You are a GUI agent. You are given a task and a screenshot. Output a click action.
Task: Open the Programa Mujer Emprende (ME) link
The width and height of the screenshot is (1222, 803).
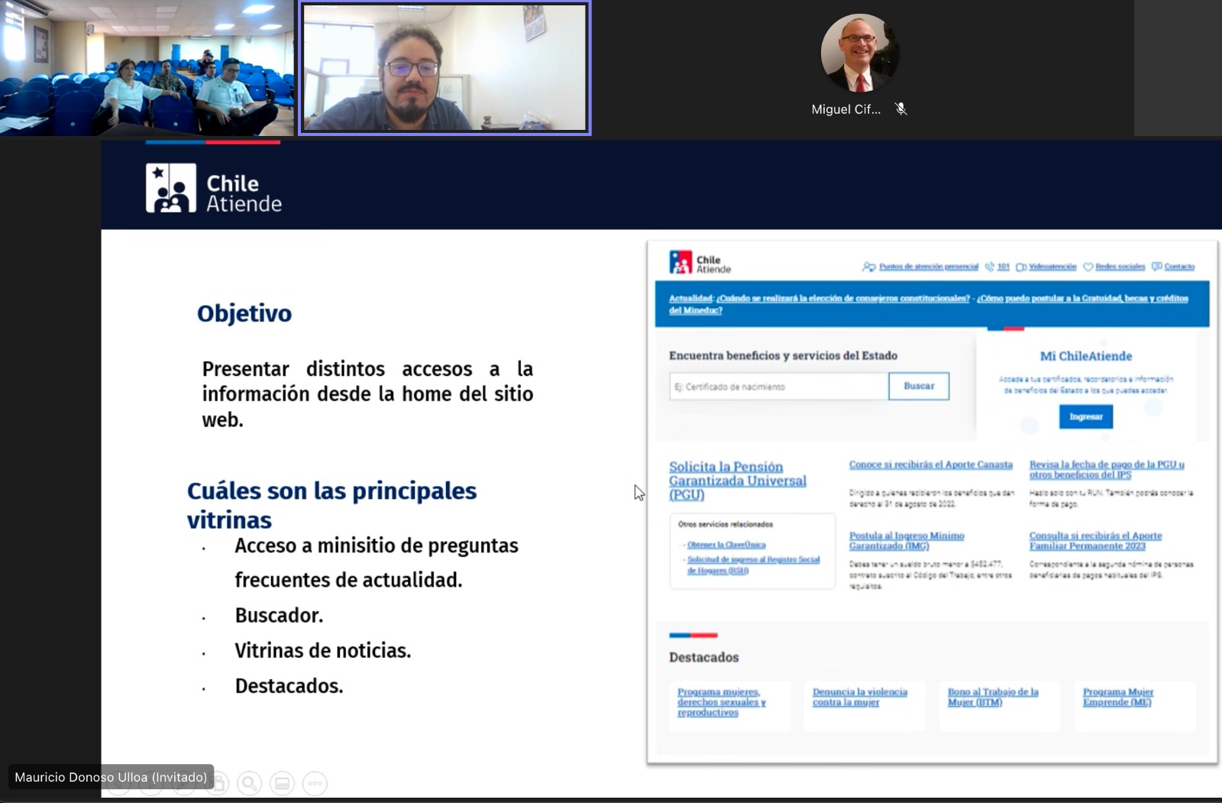pos(1117,697)
